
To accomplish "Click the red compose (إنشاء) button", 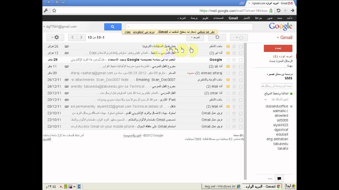I will click(278, 48).
